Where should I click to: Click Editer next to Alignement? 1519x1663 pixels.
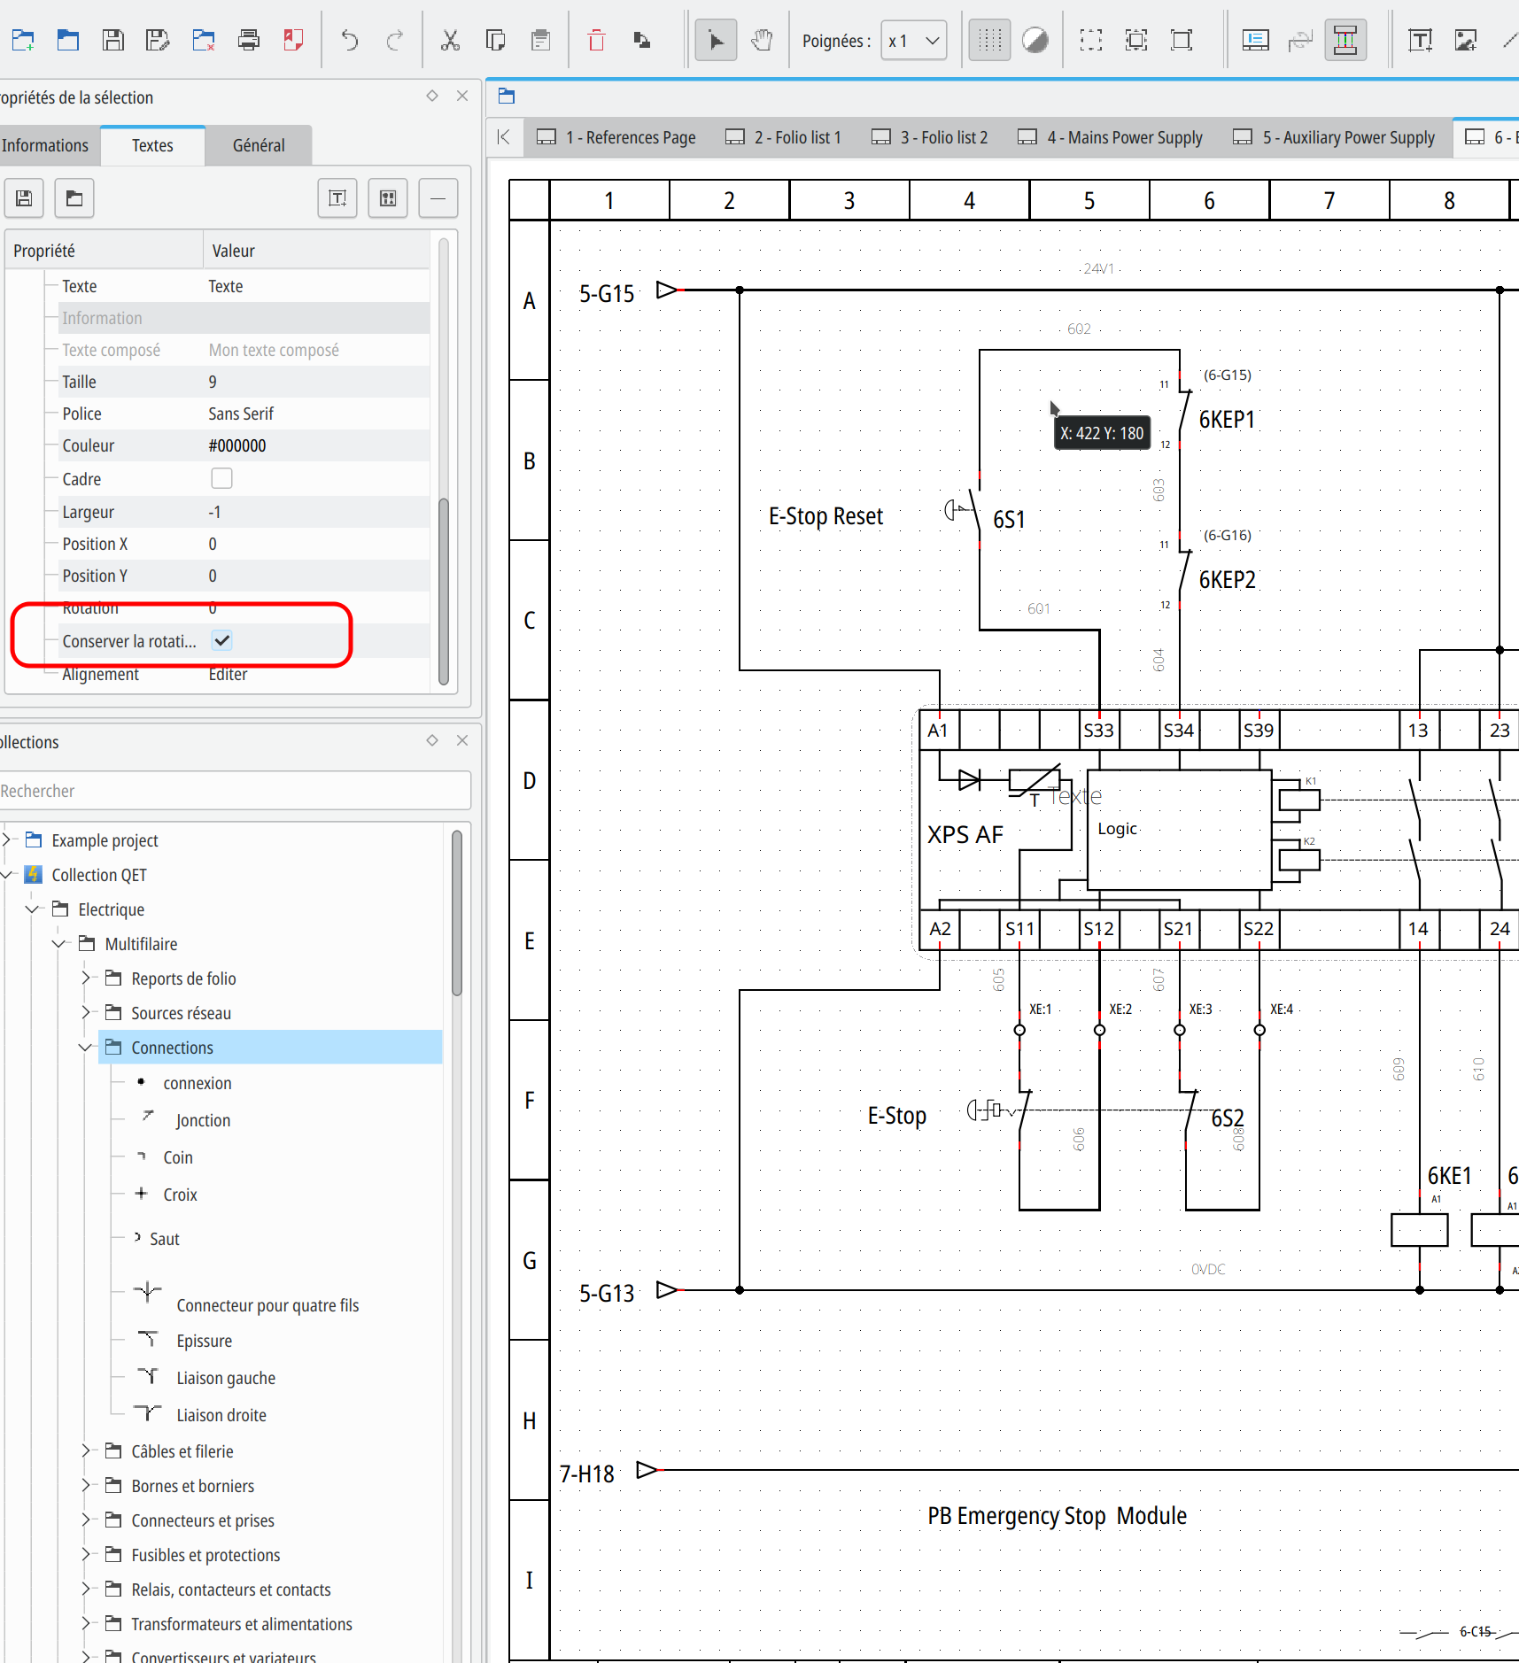[228, 674]
